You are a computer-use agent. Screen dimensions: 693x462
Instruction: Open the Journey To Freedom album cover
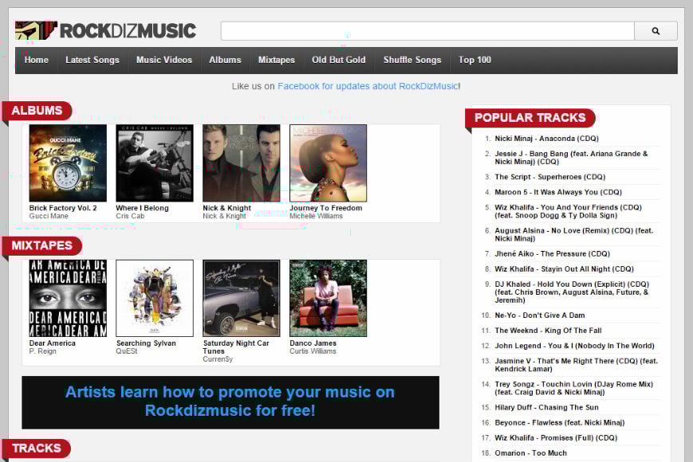pyautogui.click(x=328, y=162)
